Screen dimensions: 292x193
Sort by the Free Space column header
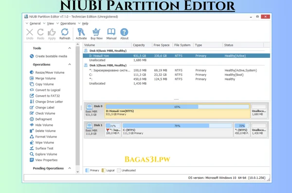(x=162, y=45)
